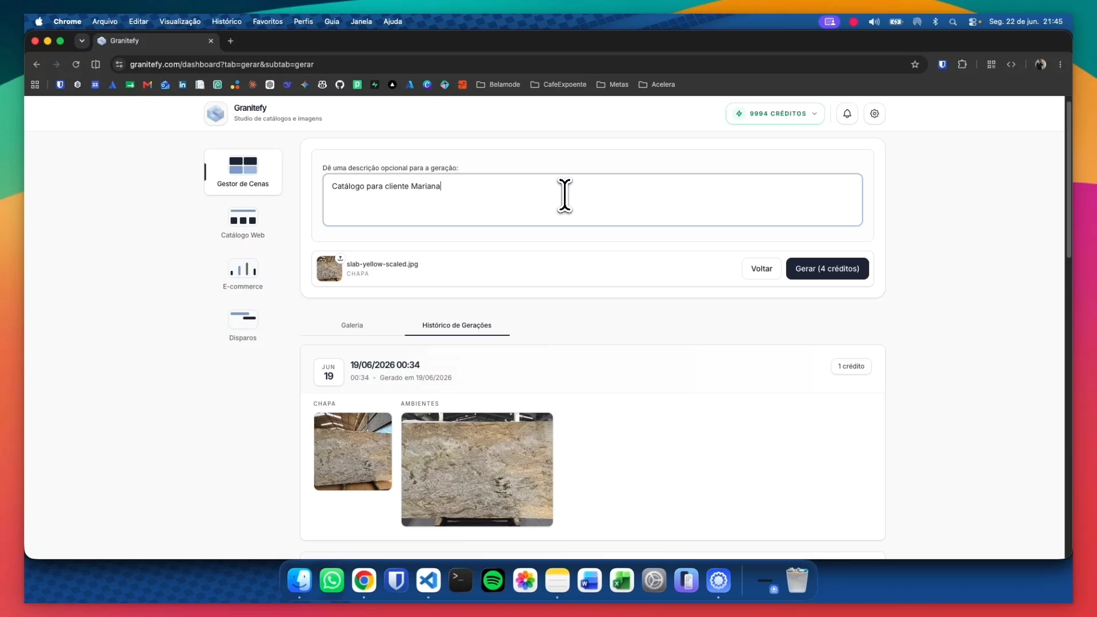Bookmark this page with star icon
This screenshot has height=617, width=1097.
(x=915, y=65)
